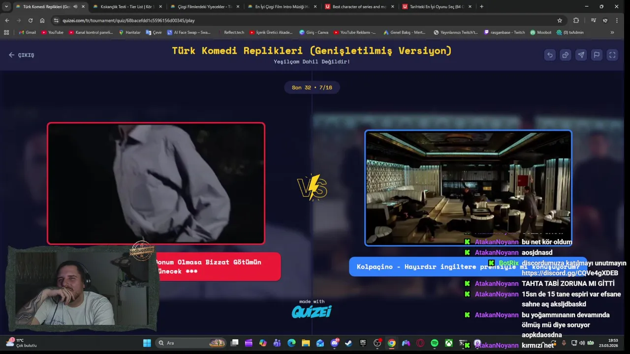Click the Quizei logo at bottom
This screenshot has height=354, width=630.
(x=312, y=311)
